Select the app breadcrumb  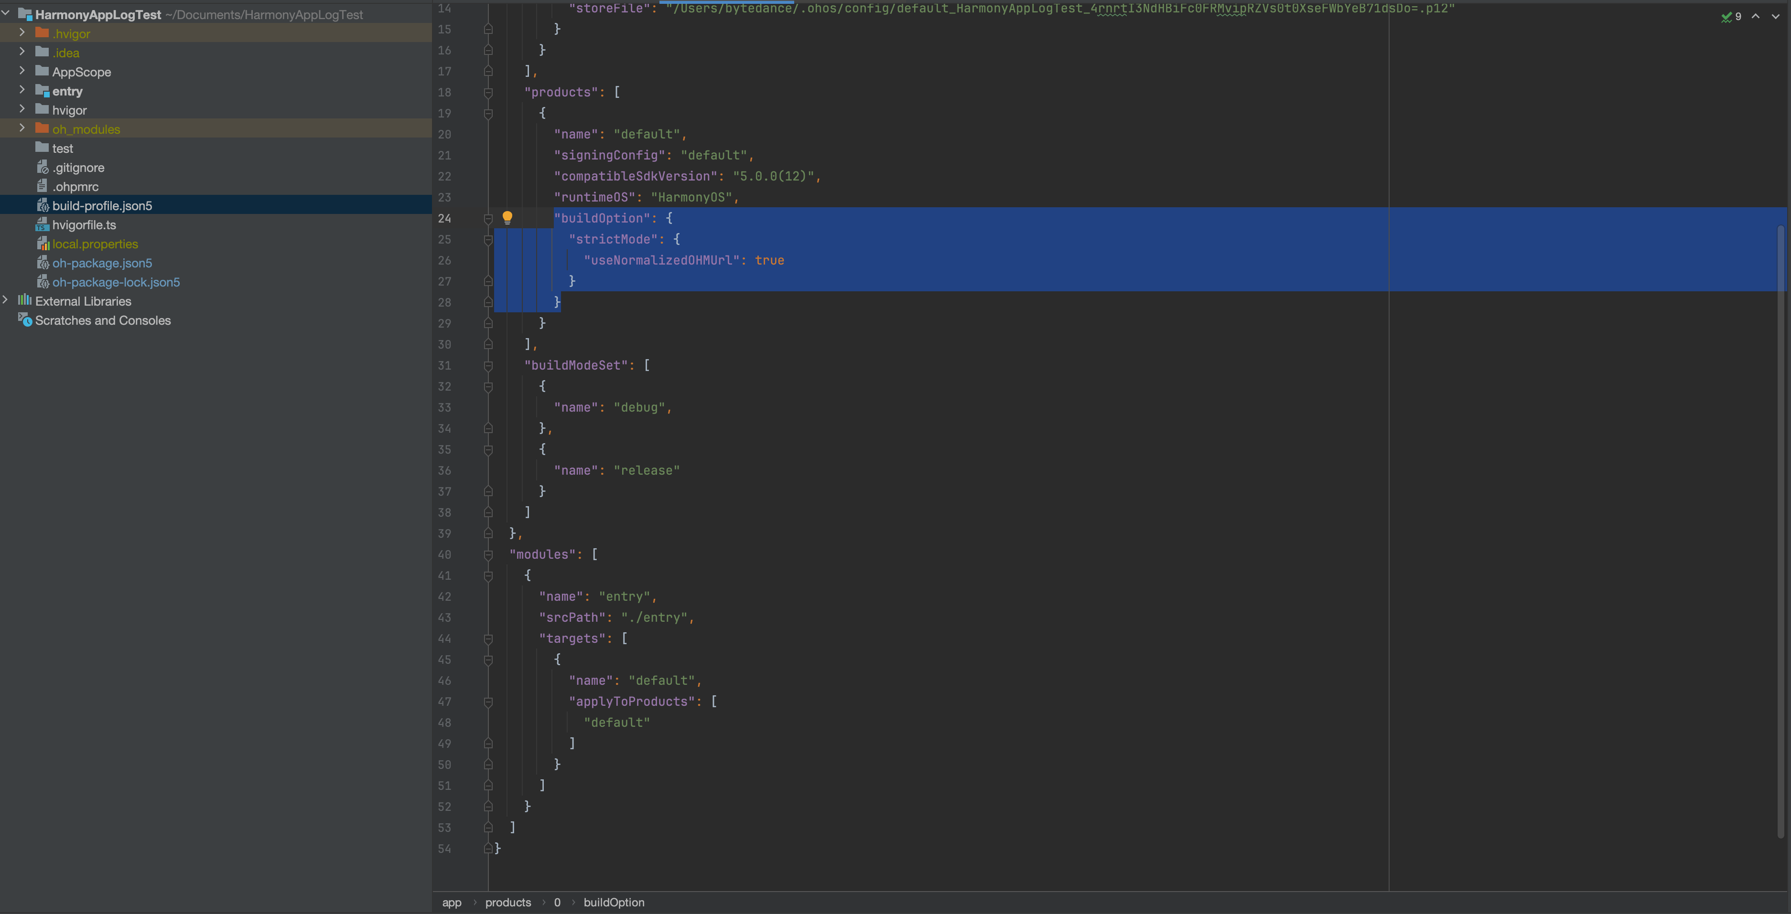(x=452, y=902)
